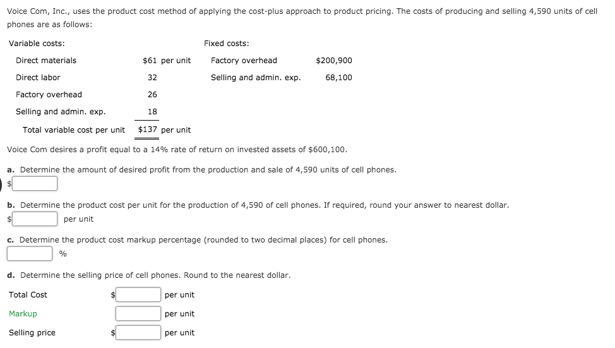
Task: Click the Markup per unit input box
Action: [138, 313]
